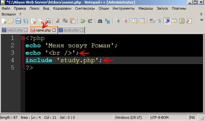Open the Кодировки menu
The image size is (205, 121).
(62, 8)
